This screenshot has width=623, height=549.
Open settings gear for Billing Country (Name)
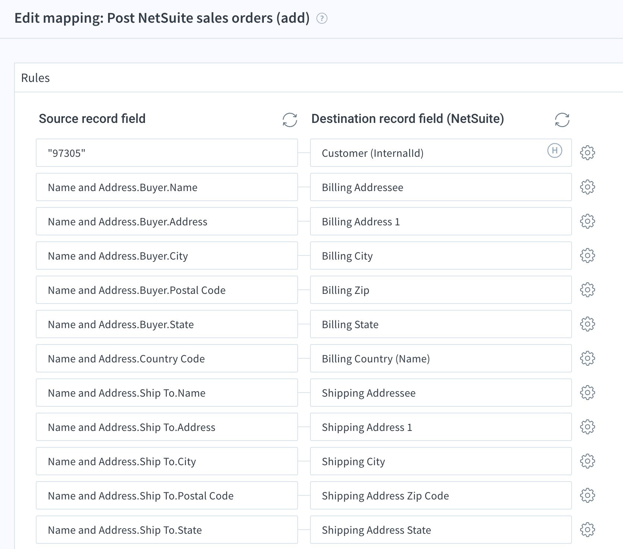pos(587,358)
